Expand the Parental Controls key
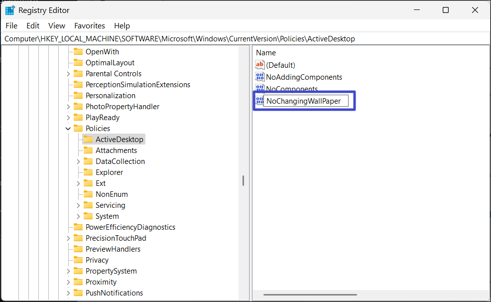This screenshot has height=302, width=491. [x=68, y=74]
